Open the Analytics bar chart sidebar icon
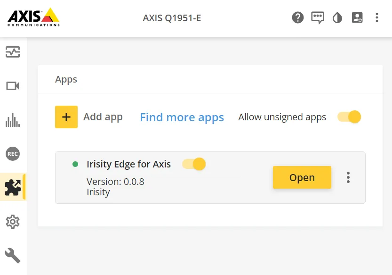The height and width of the screenshot is (275, 392). click(13, 120)
